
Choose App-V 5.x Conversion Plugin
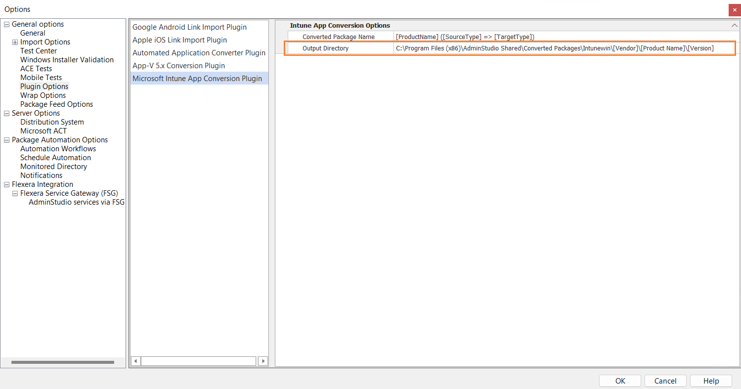click(x=178, y=66)
